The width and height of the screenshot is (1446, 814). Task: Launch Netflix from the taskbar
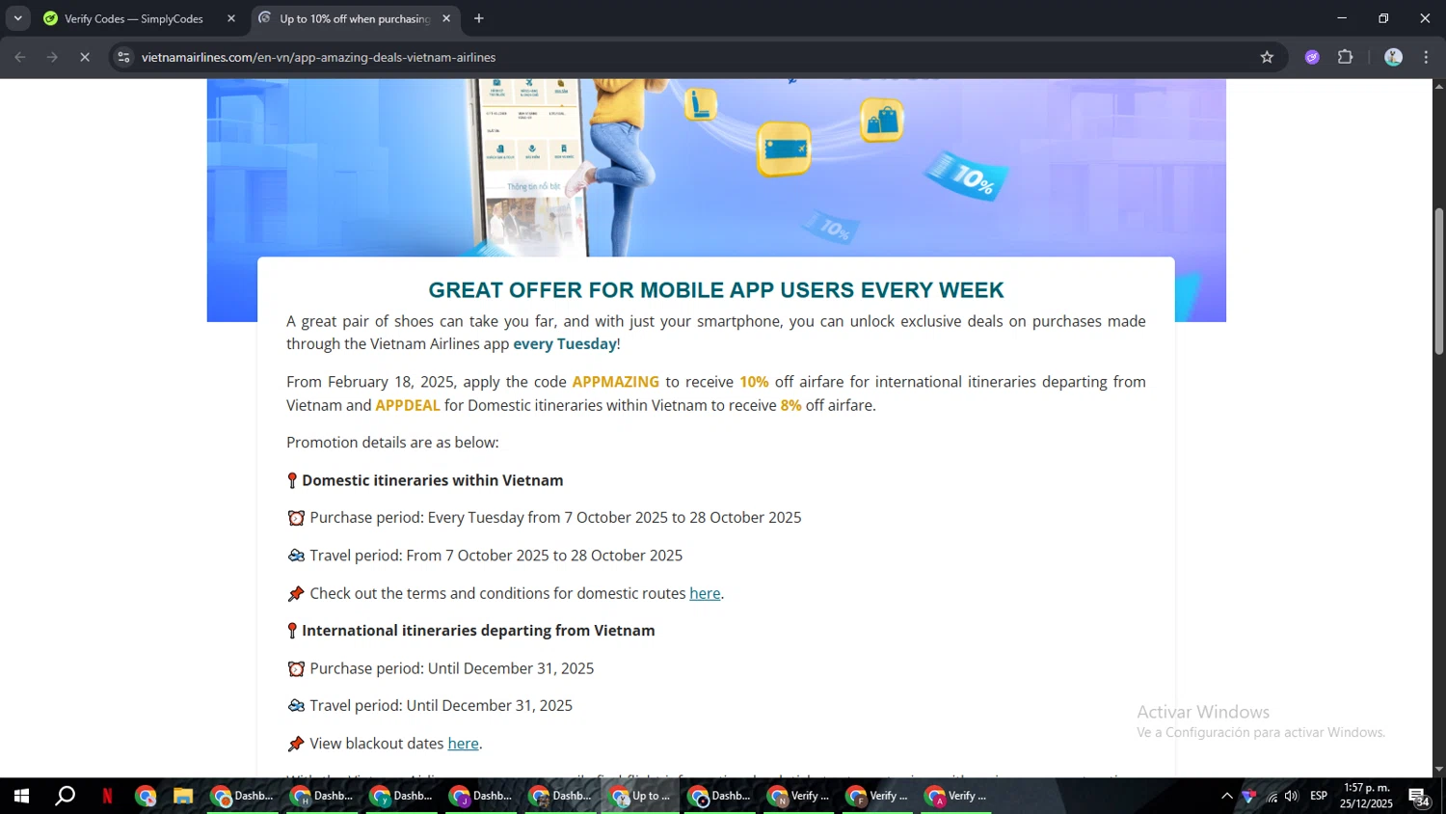pyautogui.click(x=107, y=796)
